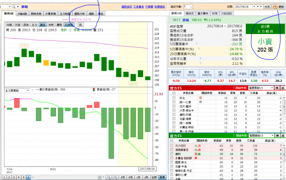Switch to the 大單券商 tab

(x=50, y=14)
